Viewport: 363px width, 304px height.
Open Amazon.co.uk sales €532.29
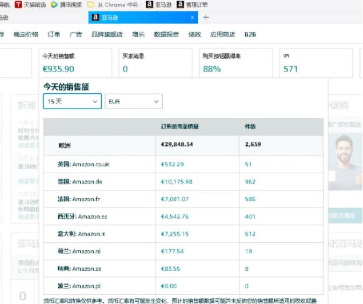[172, 165]
